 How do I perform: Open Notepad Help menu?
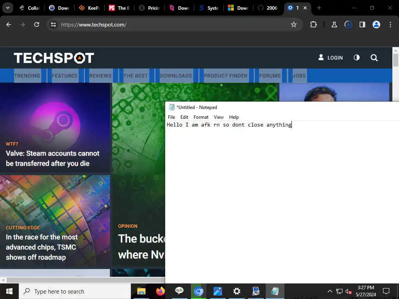234,117
